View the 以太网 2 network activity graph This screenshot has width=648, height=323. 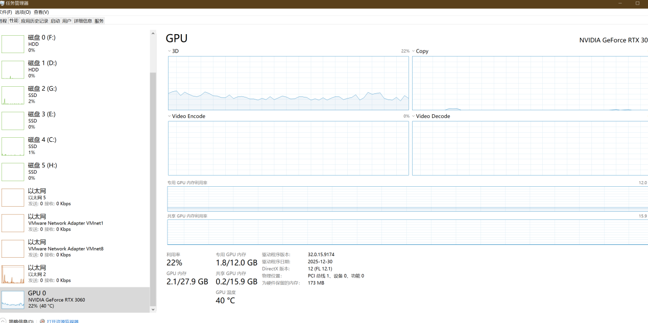click(13, 274)
